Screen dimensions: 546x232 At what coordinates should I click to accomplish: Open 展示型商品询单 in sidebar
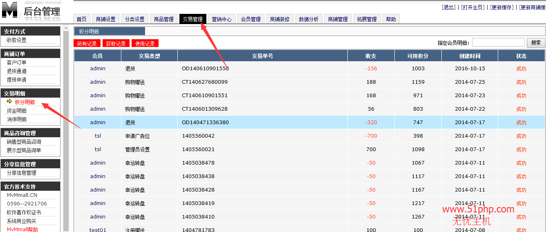[x=24, y=150]
